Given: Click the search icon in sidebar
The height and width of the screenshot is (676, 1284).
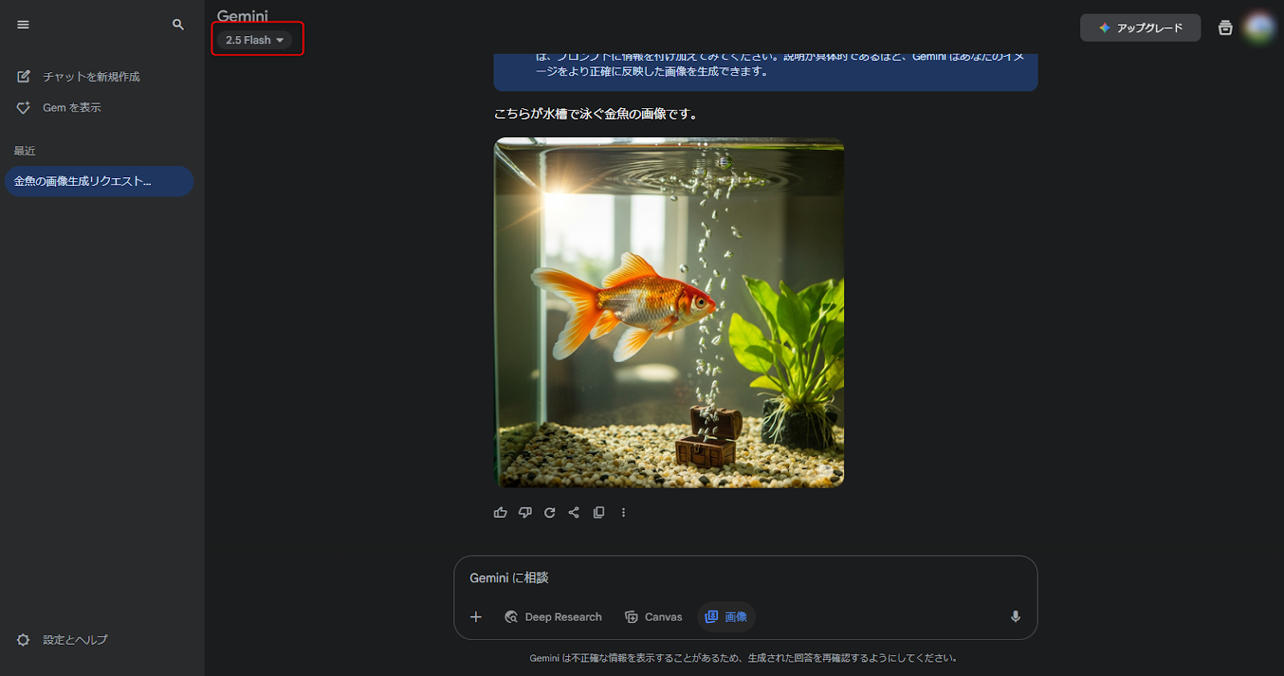Looking at the screenshot, I should point(178,25).
